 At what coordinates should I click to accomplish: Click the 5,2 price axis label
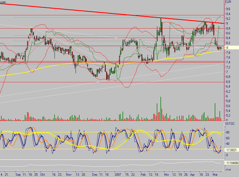[x=228, y=116]
